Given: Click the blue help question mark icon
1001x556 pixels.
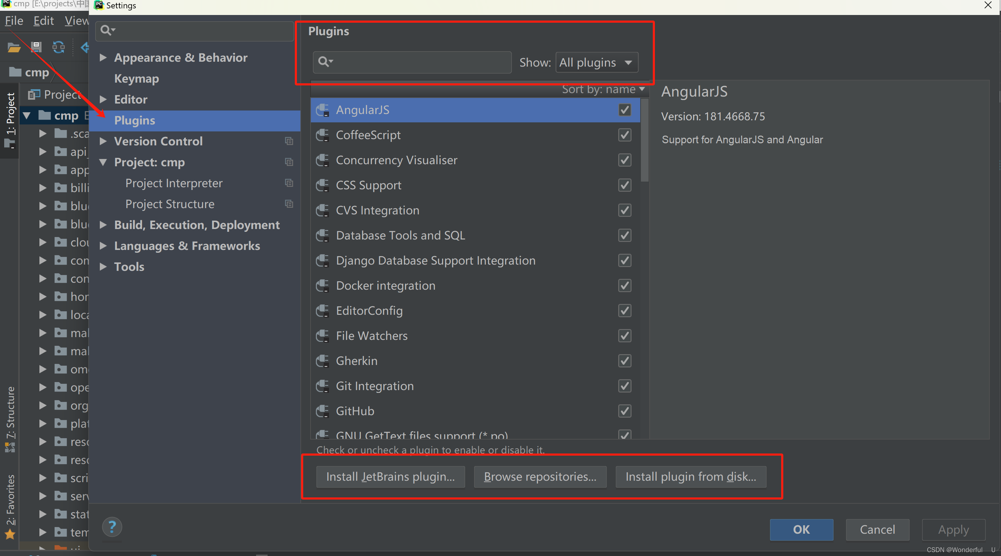Looking at the screenshot, I should pos(112,527).
